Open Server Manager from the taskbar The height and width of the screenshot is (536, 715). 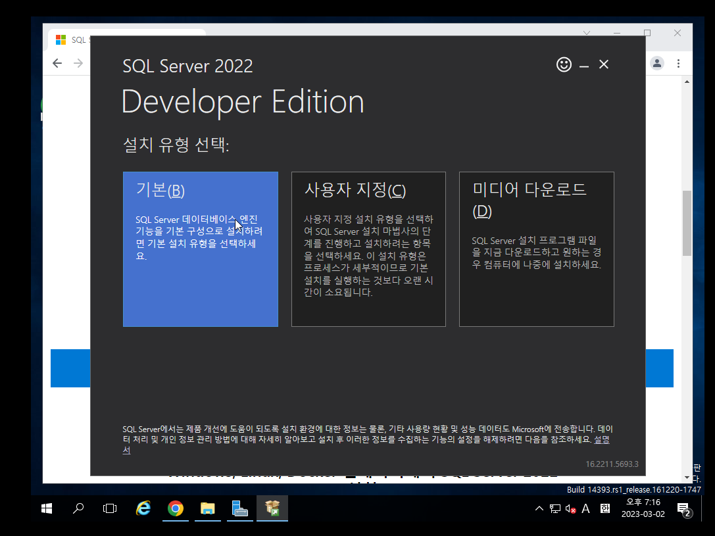click(x=240, y=508)
